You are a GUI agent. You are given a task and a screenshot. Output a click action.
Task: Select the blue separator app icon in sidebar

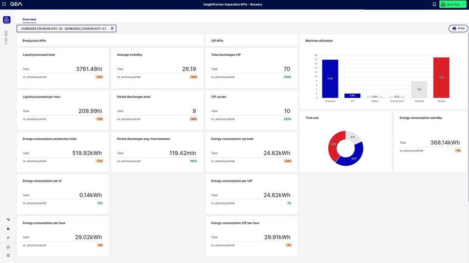[7, 20]
